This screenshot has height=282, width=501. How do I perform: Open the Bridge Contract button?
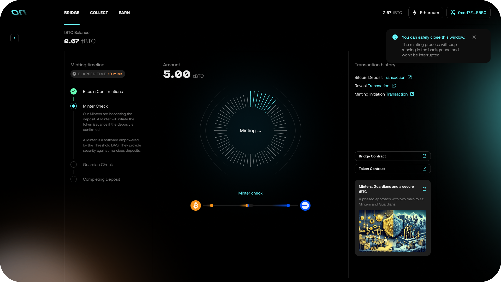[392, 156]
